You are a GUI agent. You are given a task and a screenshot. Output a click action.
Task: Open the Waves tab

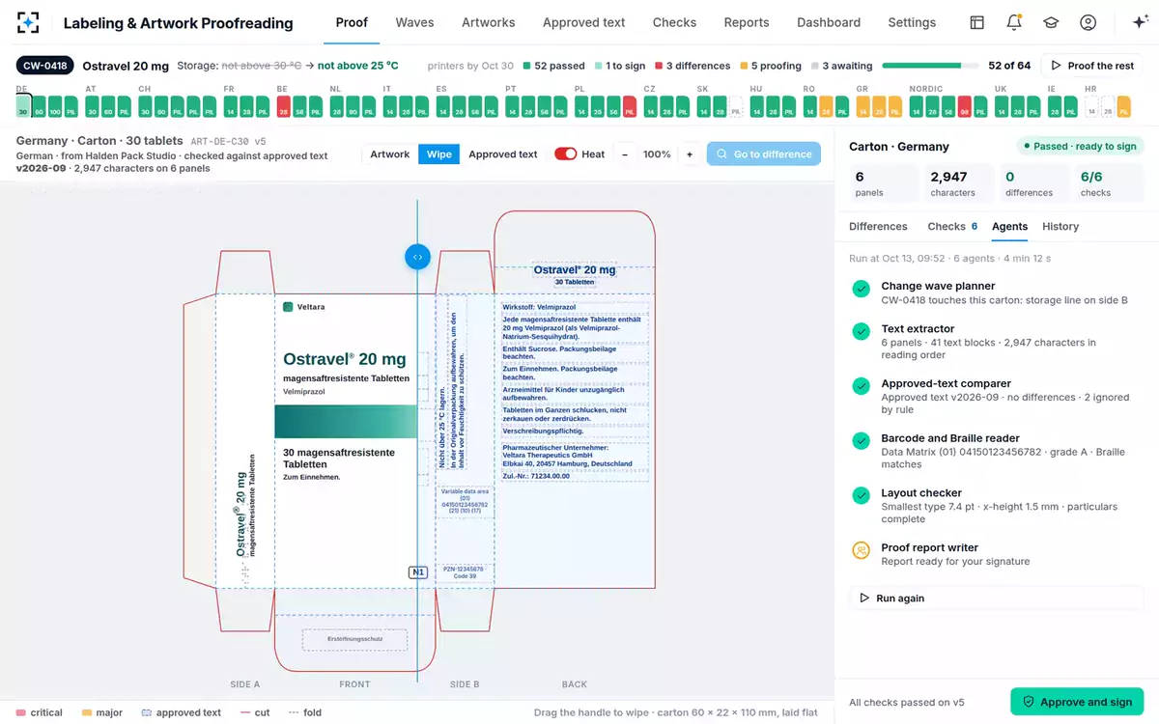(x=414, y=22)
